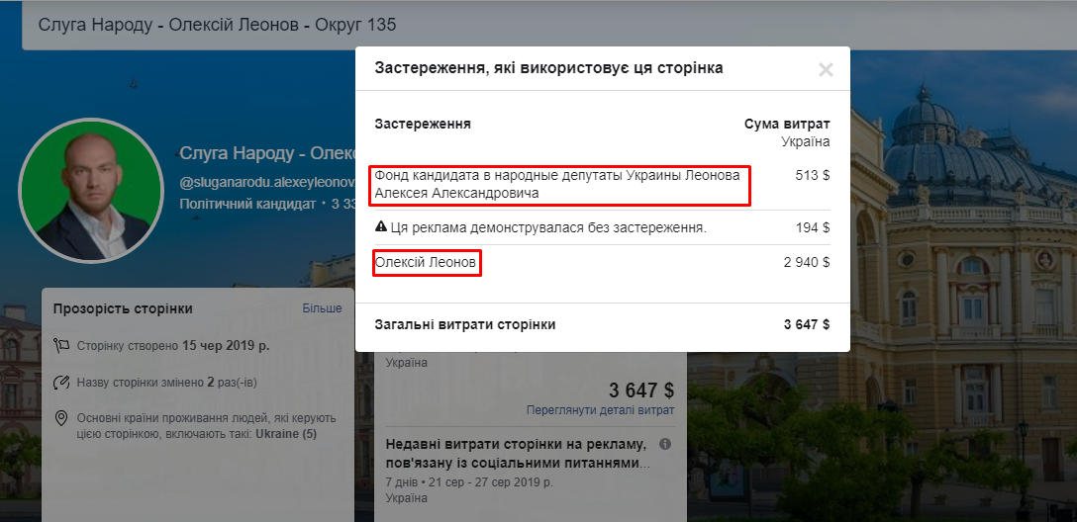Select disclaimer 'Фонд кандидата в народные депутаты Украины'
Viewport: 1077px width, 522px height.
pos(557,185)
